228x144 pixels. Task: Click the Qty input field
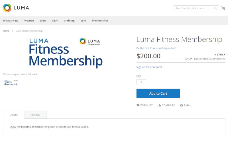pyautogui.click(x=141, y=82)
